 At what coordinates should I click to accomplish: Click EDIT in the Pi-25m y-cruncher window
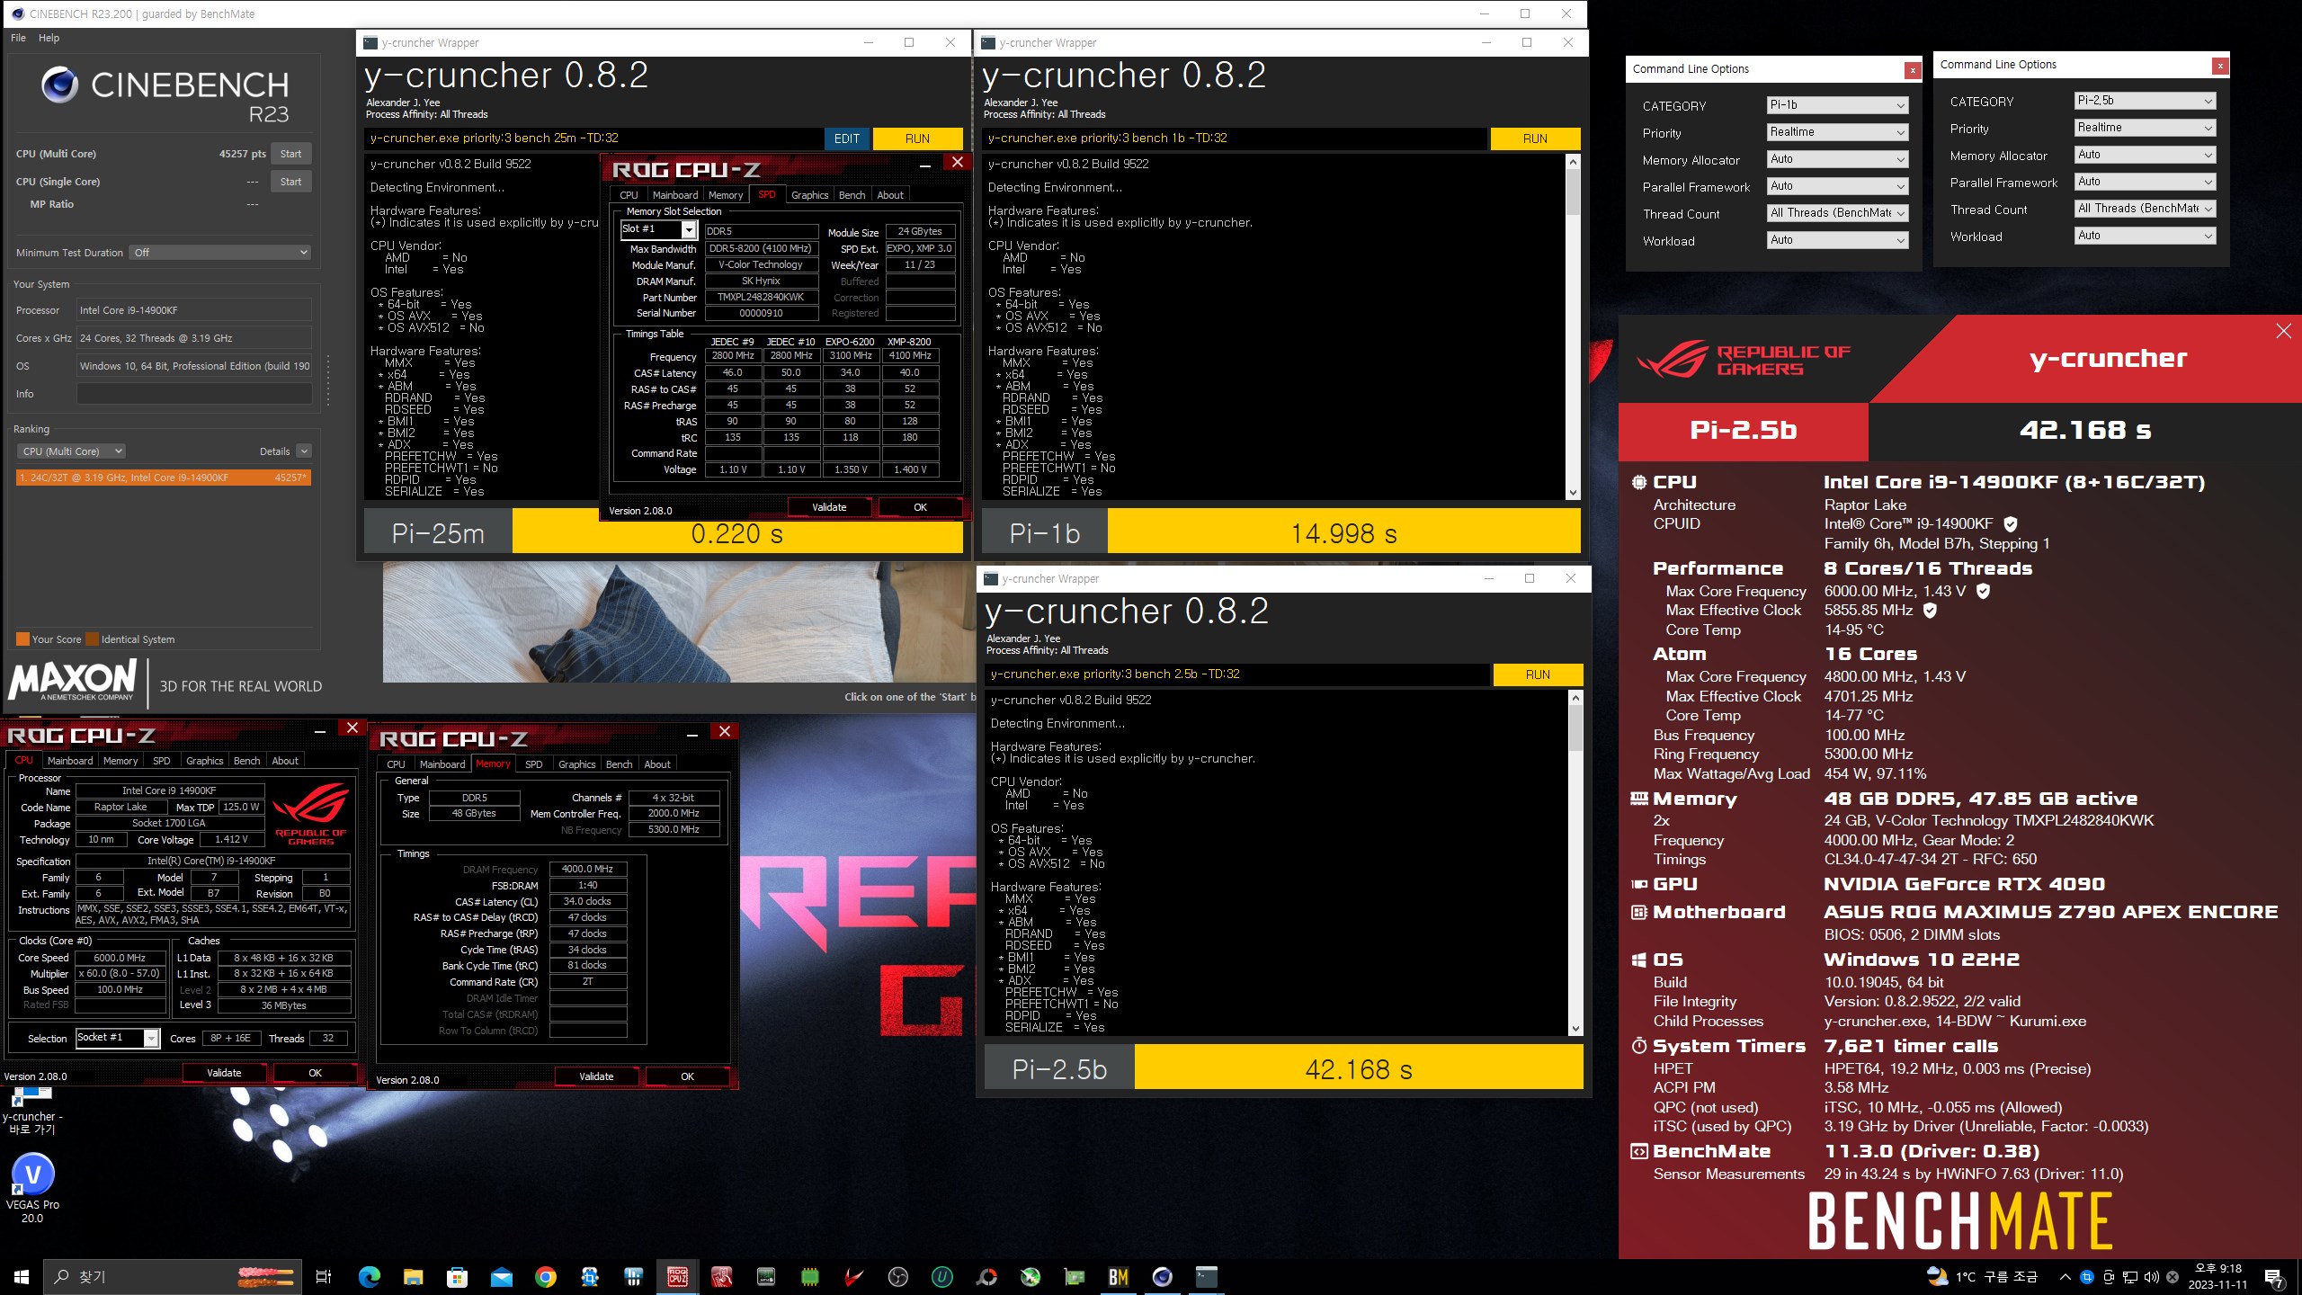pyautogui.click(x=846, y=138)
